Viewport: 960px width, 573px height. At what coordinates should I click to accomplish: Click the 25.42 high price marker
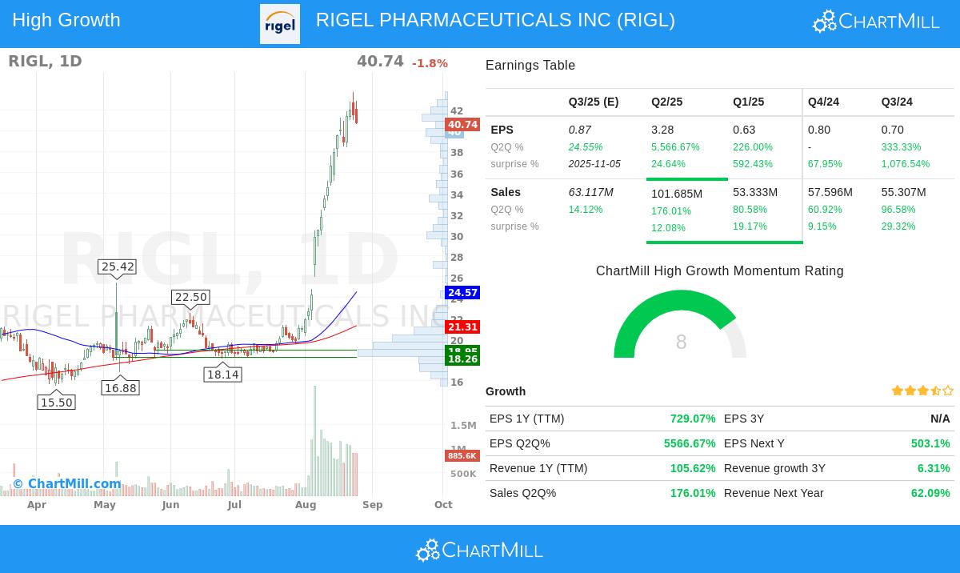click(x=118, y=266)
